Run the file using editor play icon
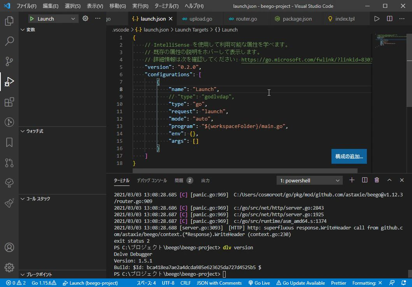Image resolution: width=412 pixels, height=287 pixels. [x=377, y=19]
